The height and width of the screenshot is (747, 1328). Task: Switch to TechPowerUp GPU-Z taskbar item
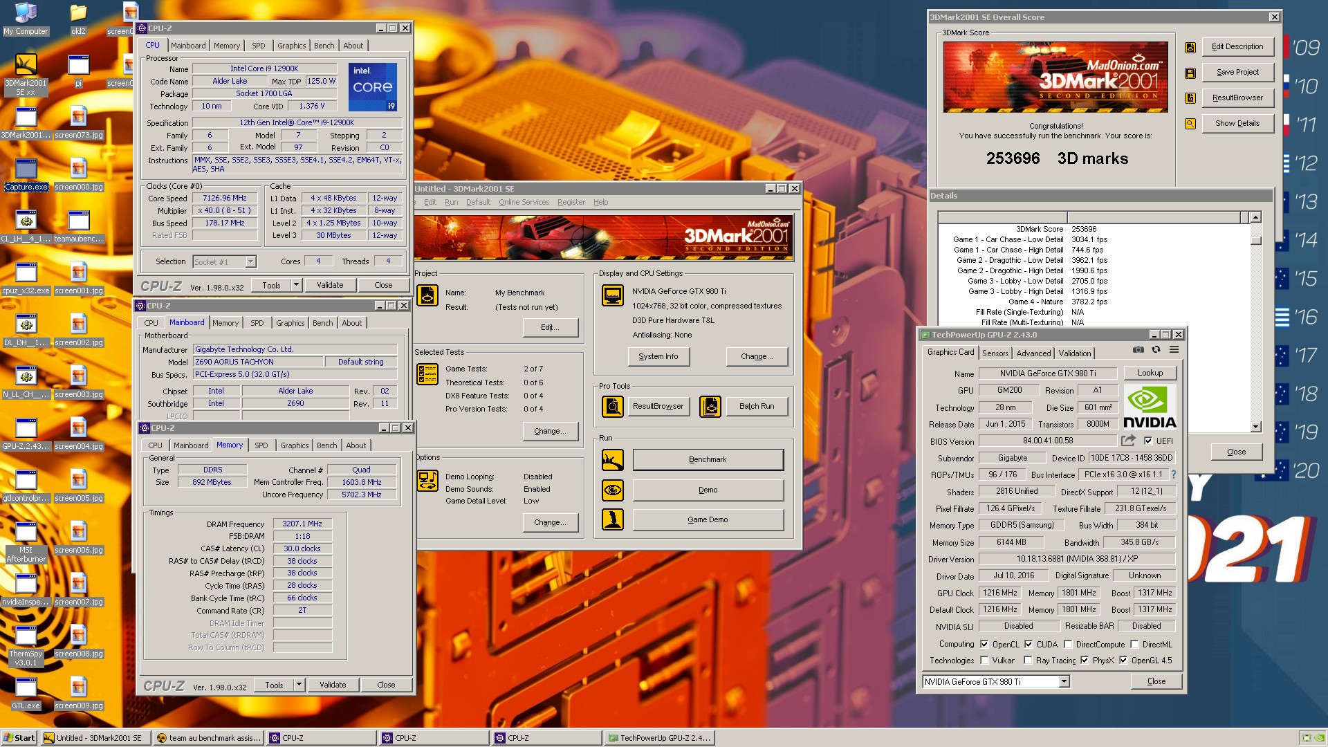click(x=659, y=738)
